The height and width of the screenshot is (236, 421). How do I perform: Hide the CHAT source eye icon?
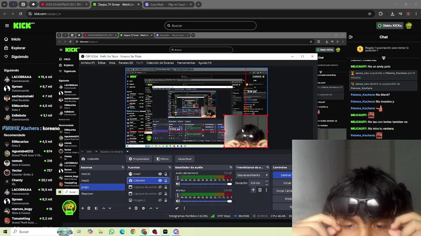point(160,174)
